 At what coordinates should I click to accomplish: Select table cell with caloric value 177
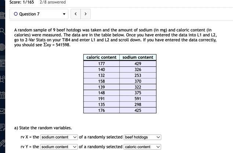[102, 64]
